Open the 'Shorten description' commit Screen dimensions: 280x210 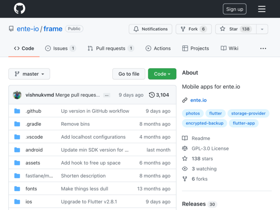(x=83, y=176)
